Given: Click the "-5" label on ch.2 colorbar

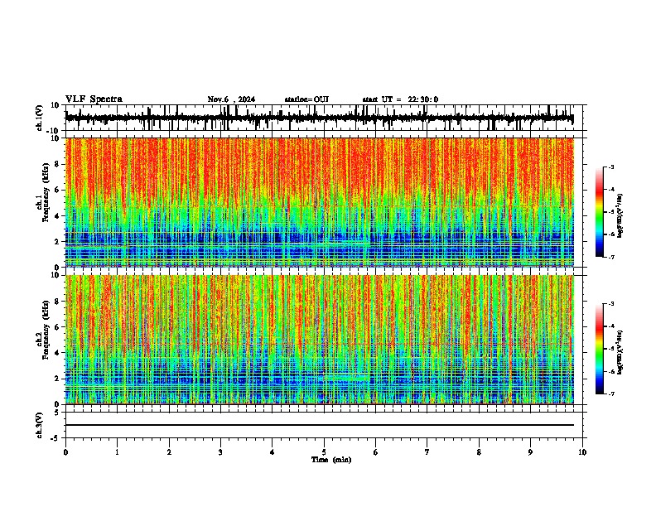Looking at the screenshot, I should tap(610, 349).
